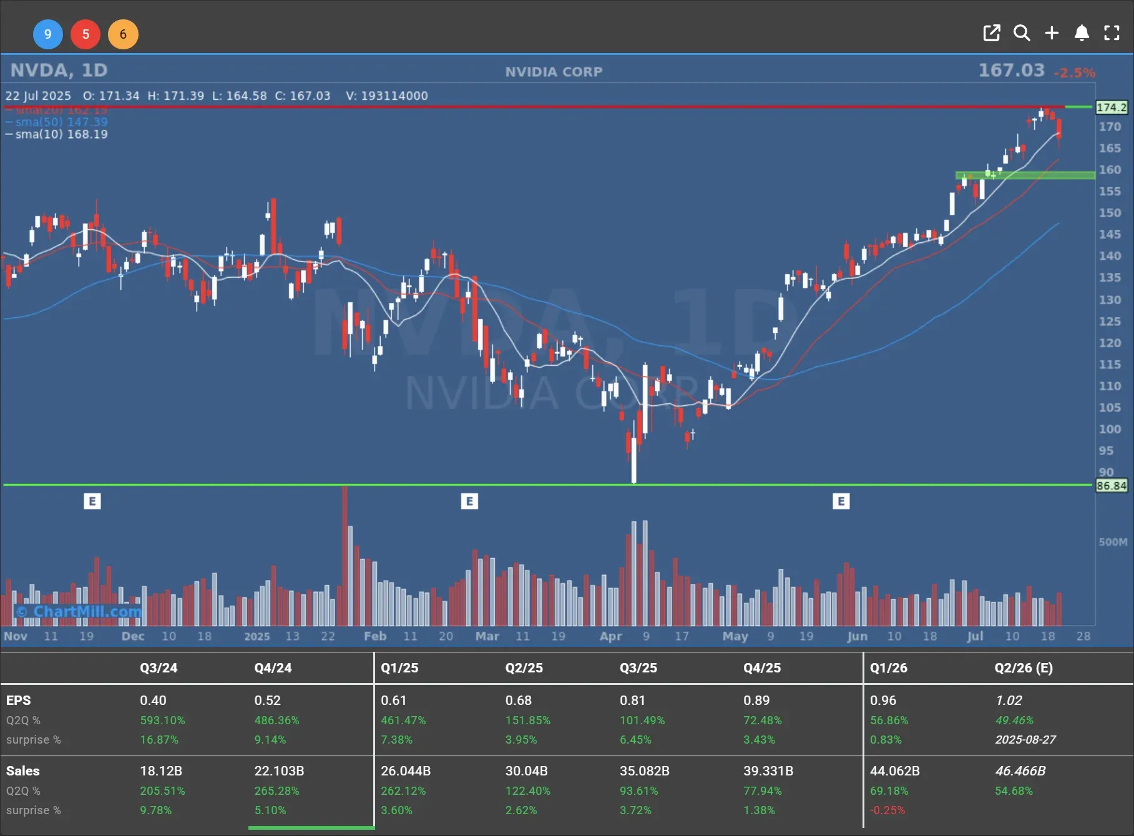
Task: Click the negative Sales surprise -0.25%
Action: click(x=887, y=810)
